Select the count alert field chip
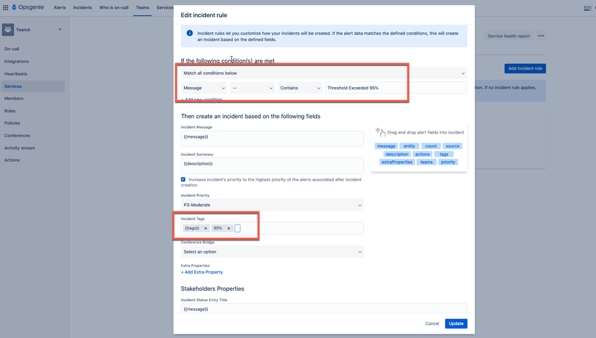Screen dimensions: 596x338 (431, 146)
